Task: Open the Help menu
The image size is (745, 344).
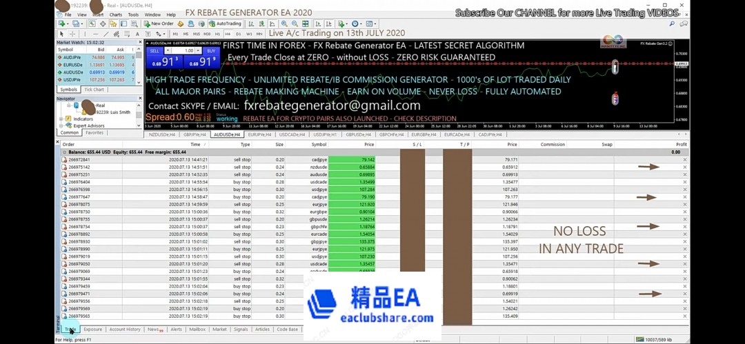Action: point(171,14)
